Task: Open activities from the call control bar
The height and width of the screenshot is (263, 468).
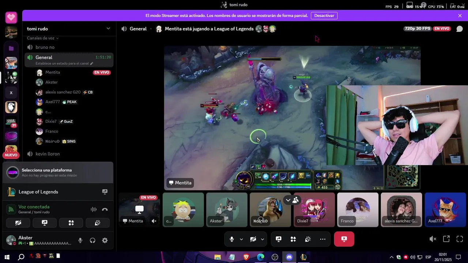Action: tap(293, 239)
